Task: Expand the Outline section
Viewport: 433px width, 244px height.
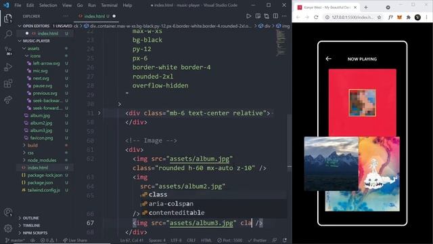Action: (30, 218)
